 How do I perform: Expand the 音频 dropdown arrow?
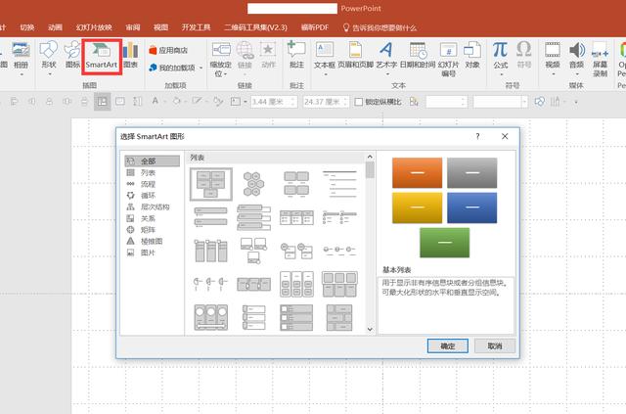[x=577, y=74]
